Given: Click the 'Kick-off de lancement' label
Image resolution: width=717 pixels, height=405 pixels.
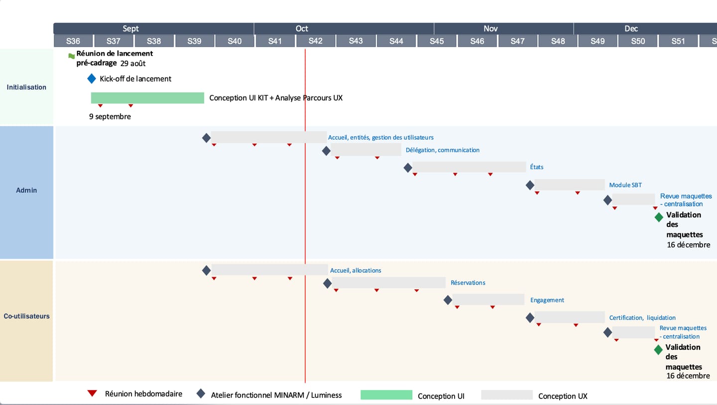Looking at the screenshot, I should point(135,79).
